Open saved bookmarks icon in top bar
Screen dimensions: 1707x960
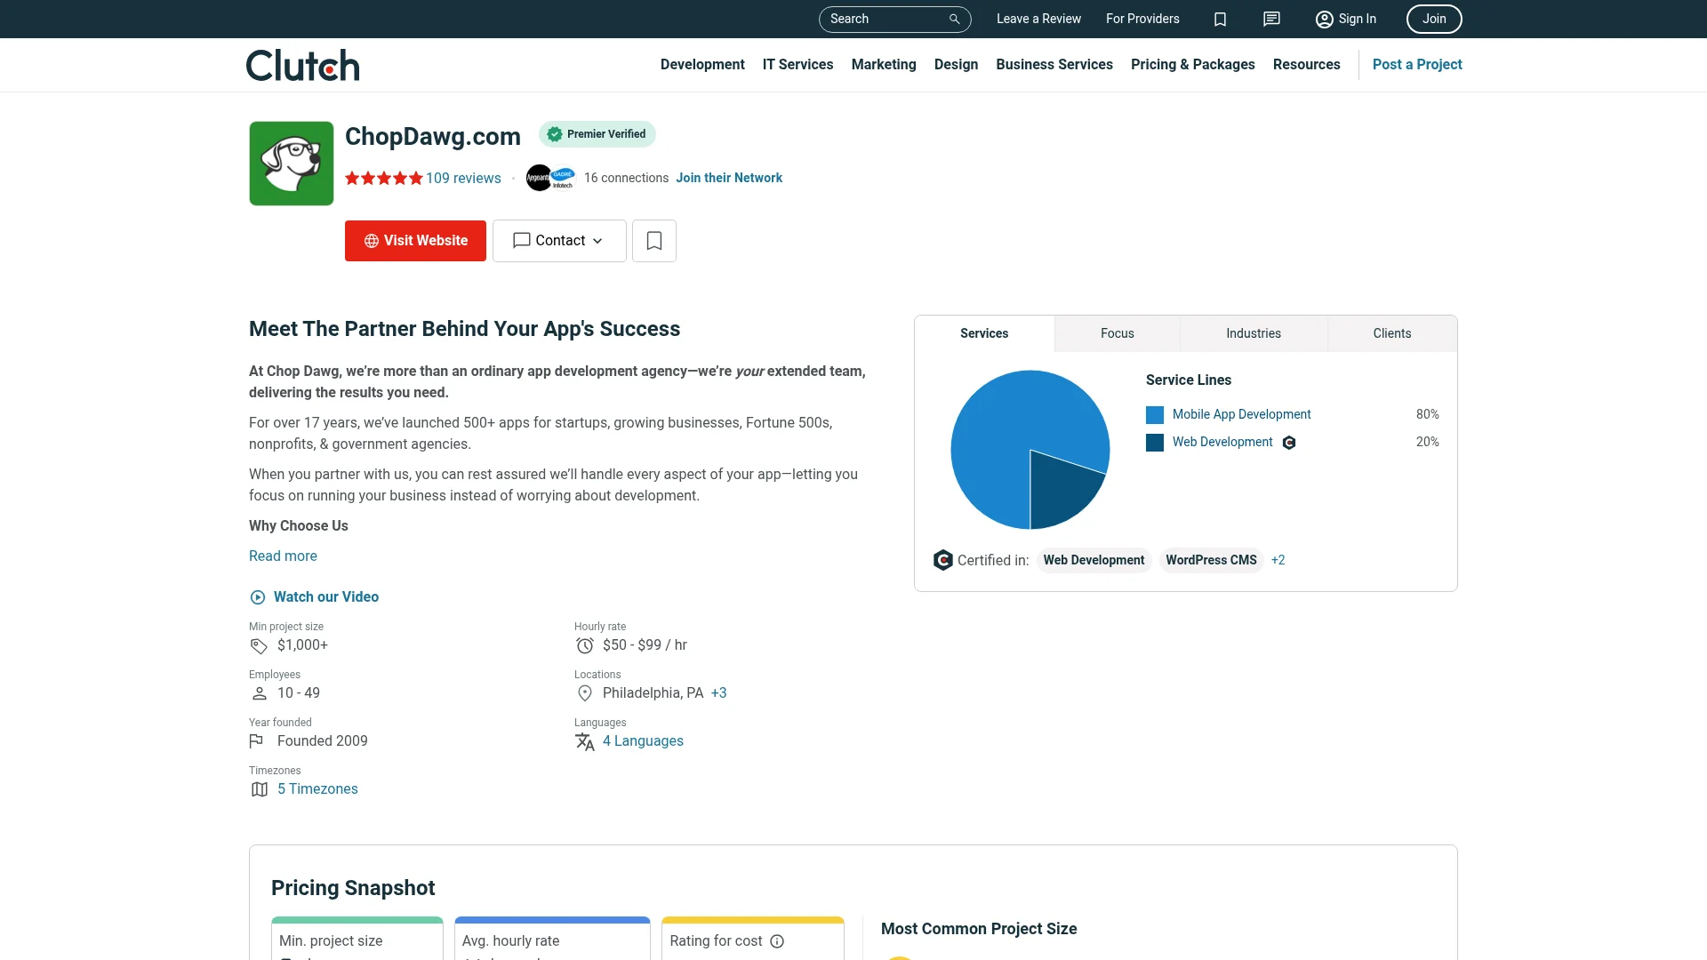coord(1220,19)
